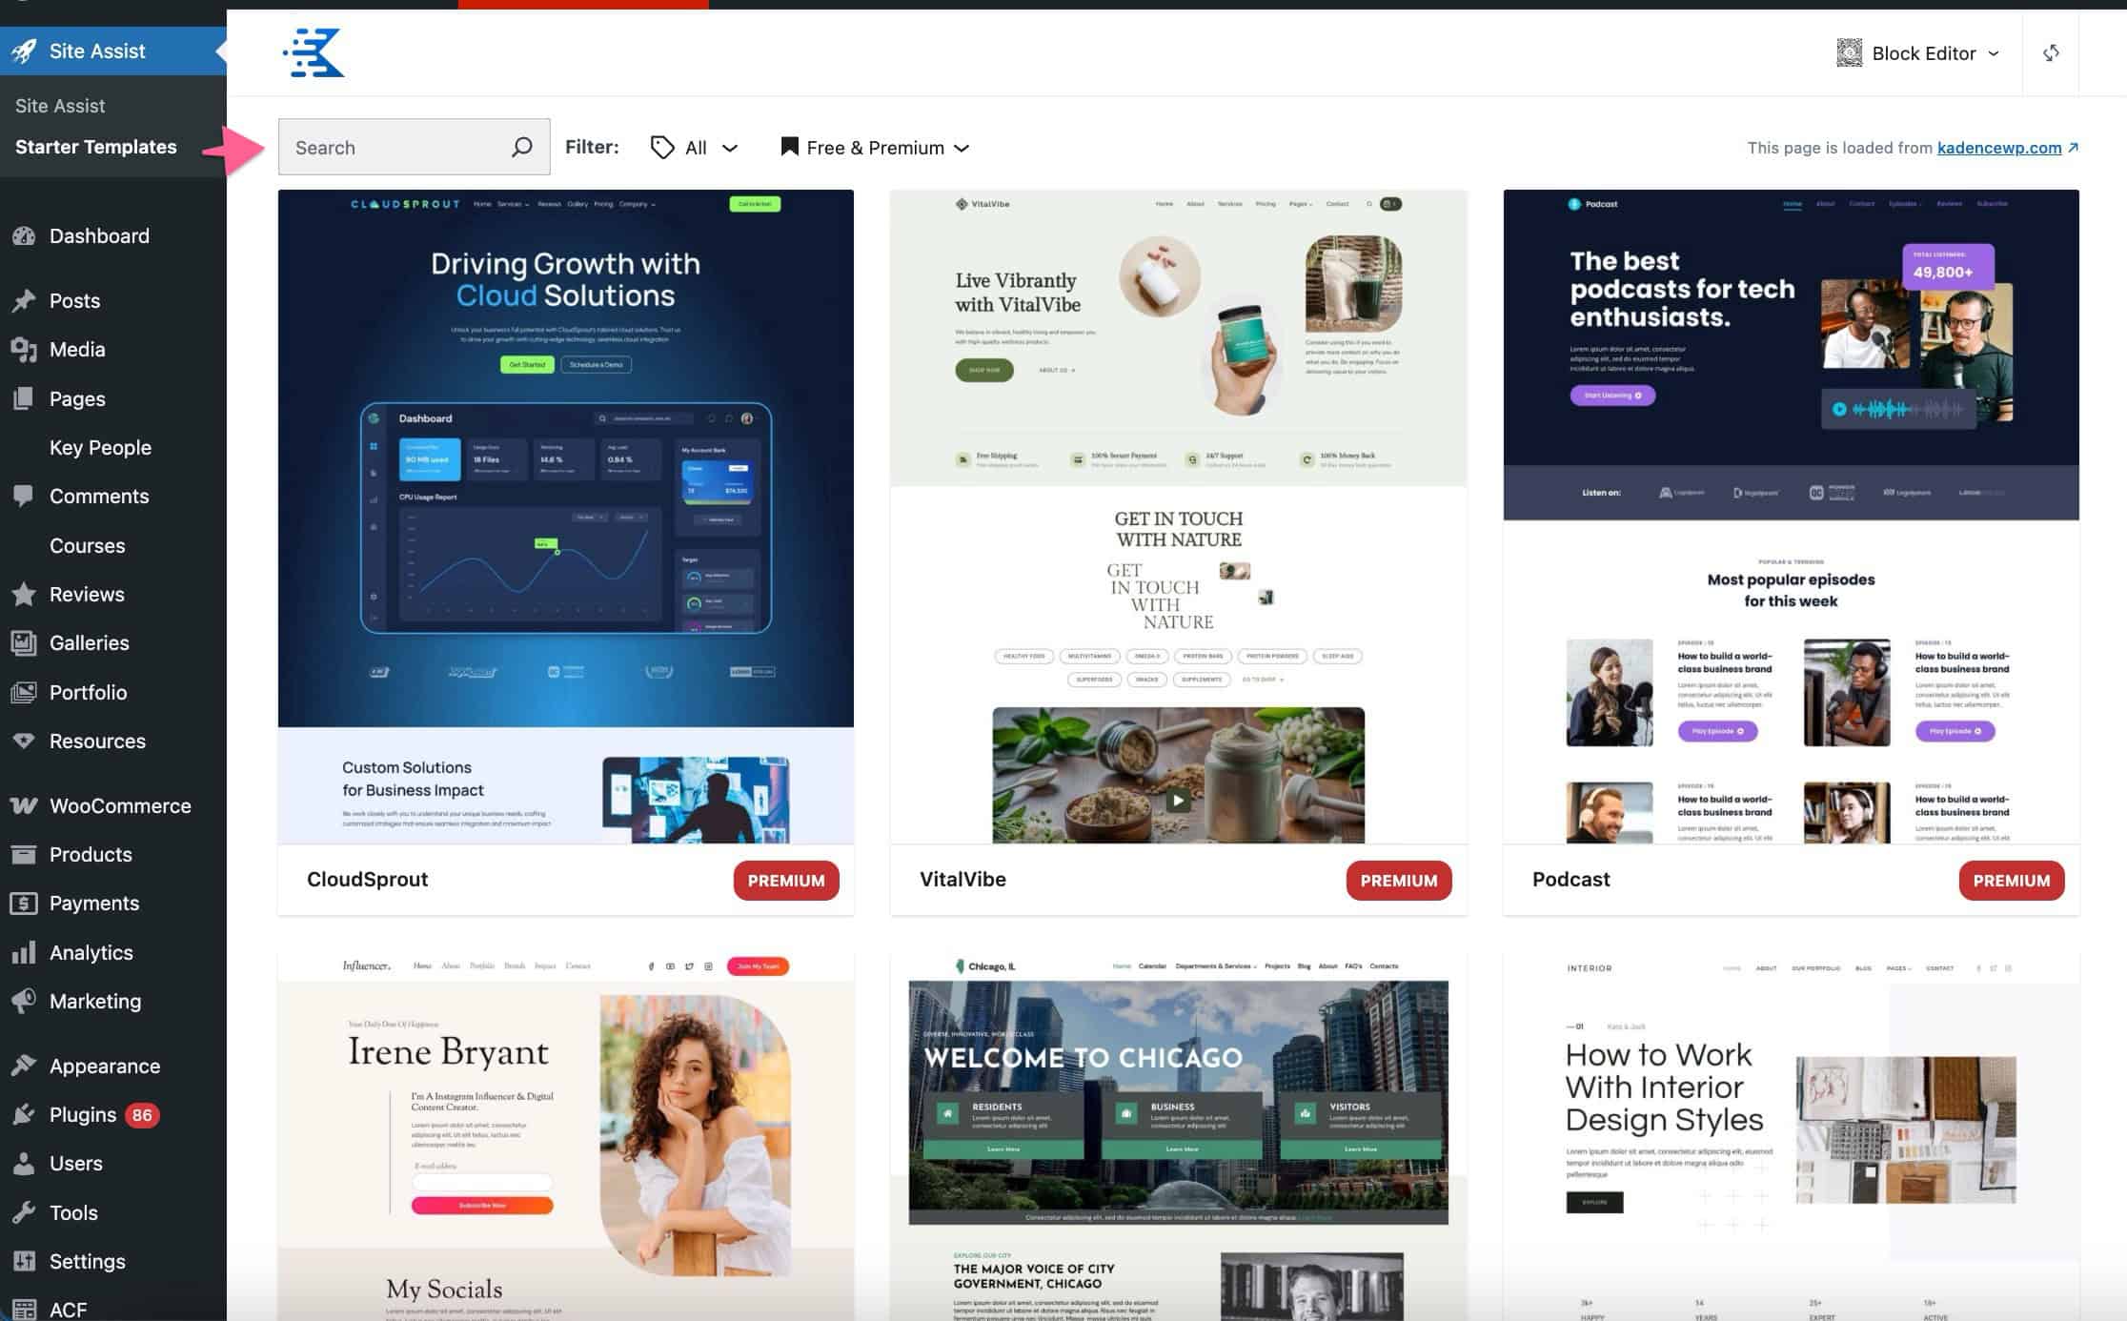Click the Analytics bar chart icon
The image size is (2127, 1321).
(x=24, y=952)
